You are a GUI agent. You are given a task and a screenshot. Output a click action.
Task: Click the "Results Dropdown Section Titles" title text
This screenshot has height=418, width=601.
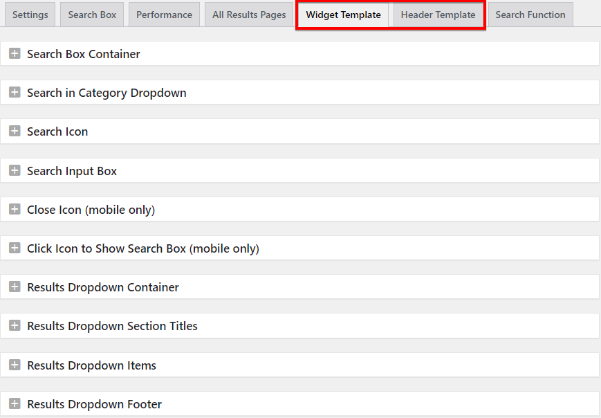(x=112, y=326)
